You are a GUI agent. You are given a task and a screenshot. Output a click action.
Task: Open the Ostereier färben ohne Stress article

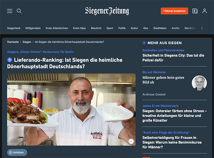174,116
